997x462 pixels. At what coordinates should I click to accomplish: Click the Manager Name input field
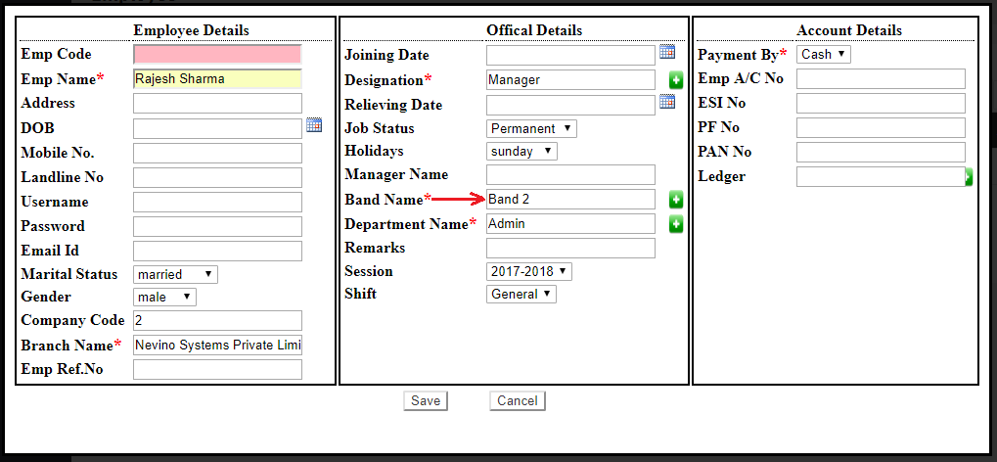pos(570,175)
